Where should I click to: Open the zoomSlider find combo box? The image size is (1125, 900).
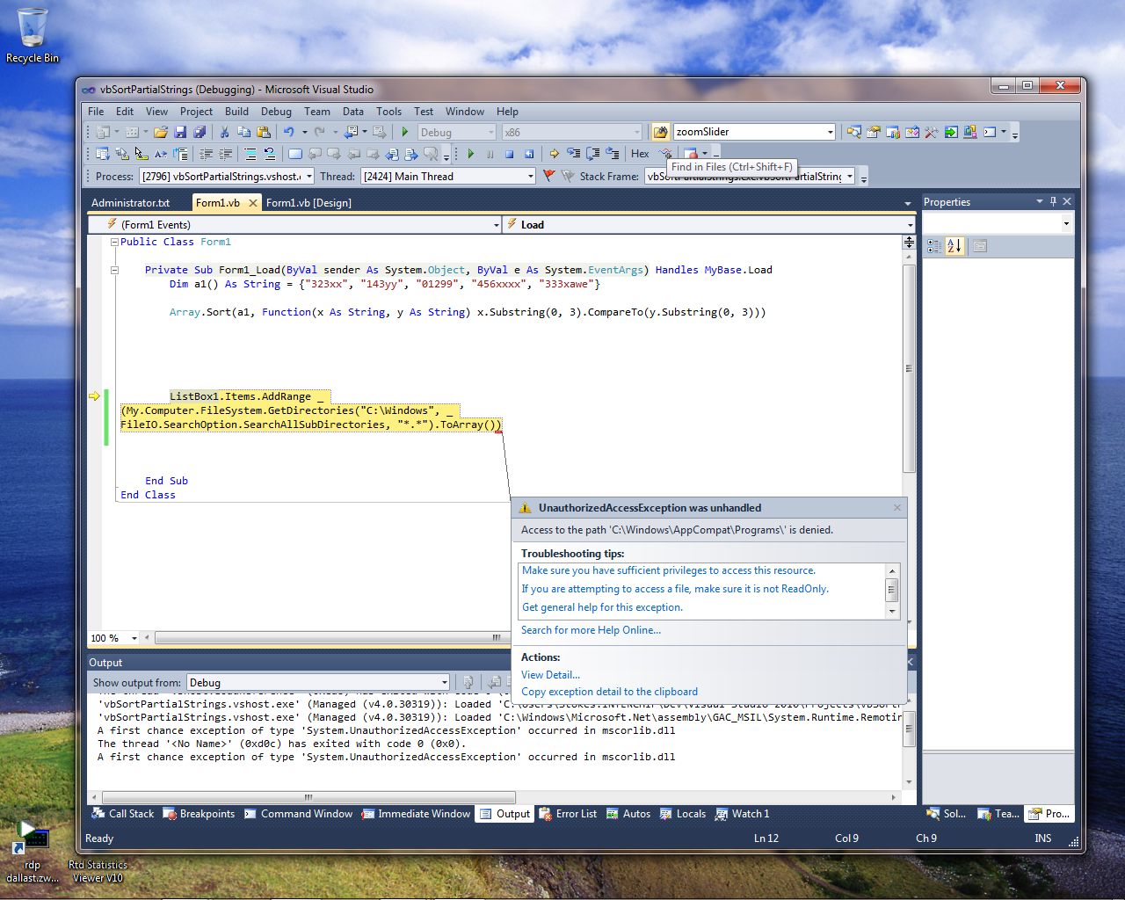coord(830,132)
